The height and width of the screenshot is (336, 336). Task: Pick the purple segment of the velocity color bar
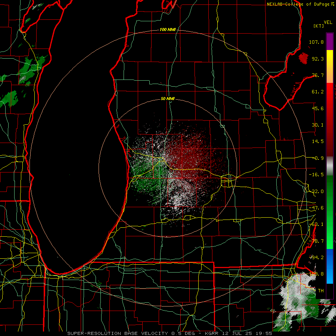330,41
